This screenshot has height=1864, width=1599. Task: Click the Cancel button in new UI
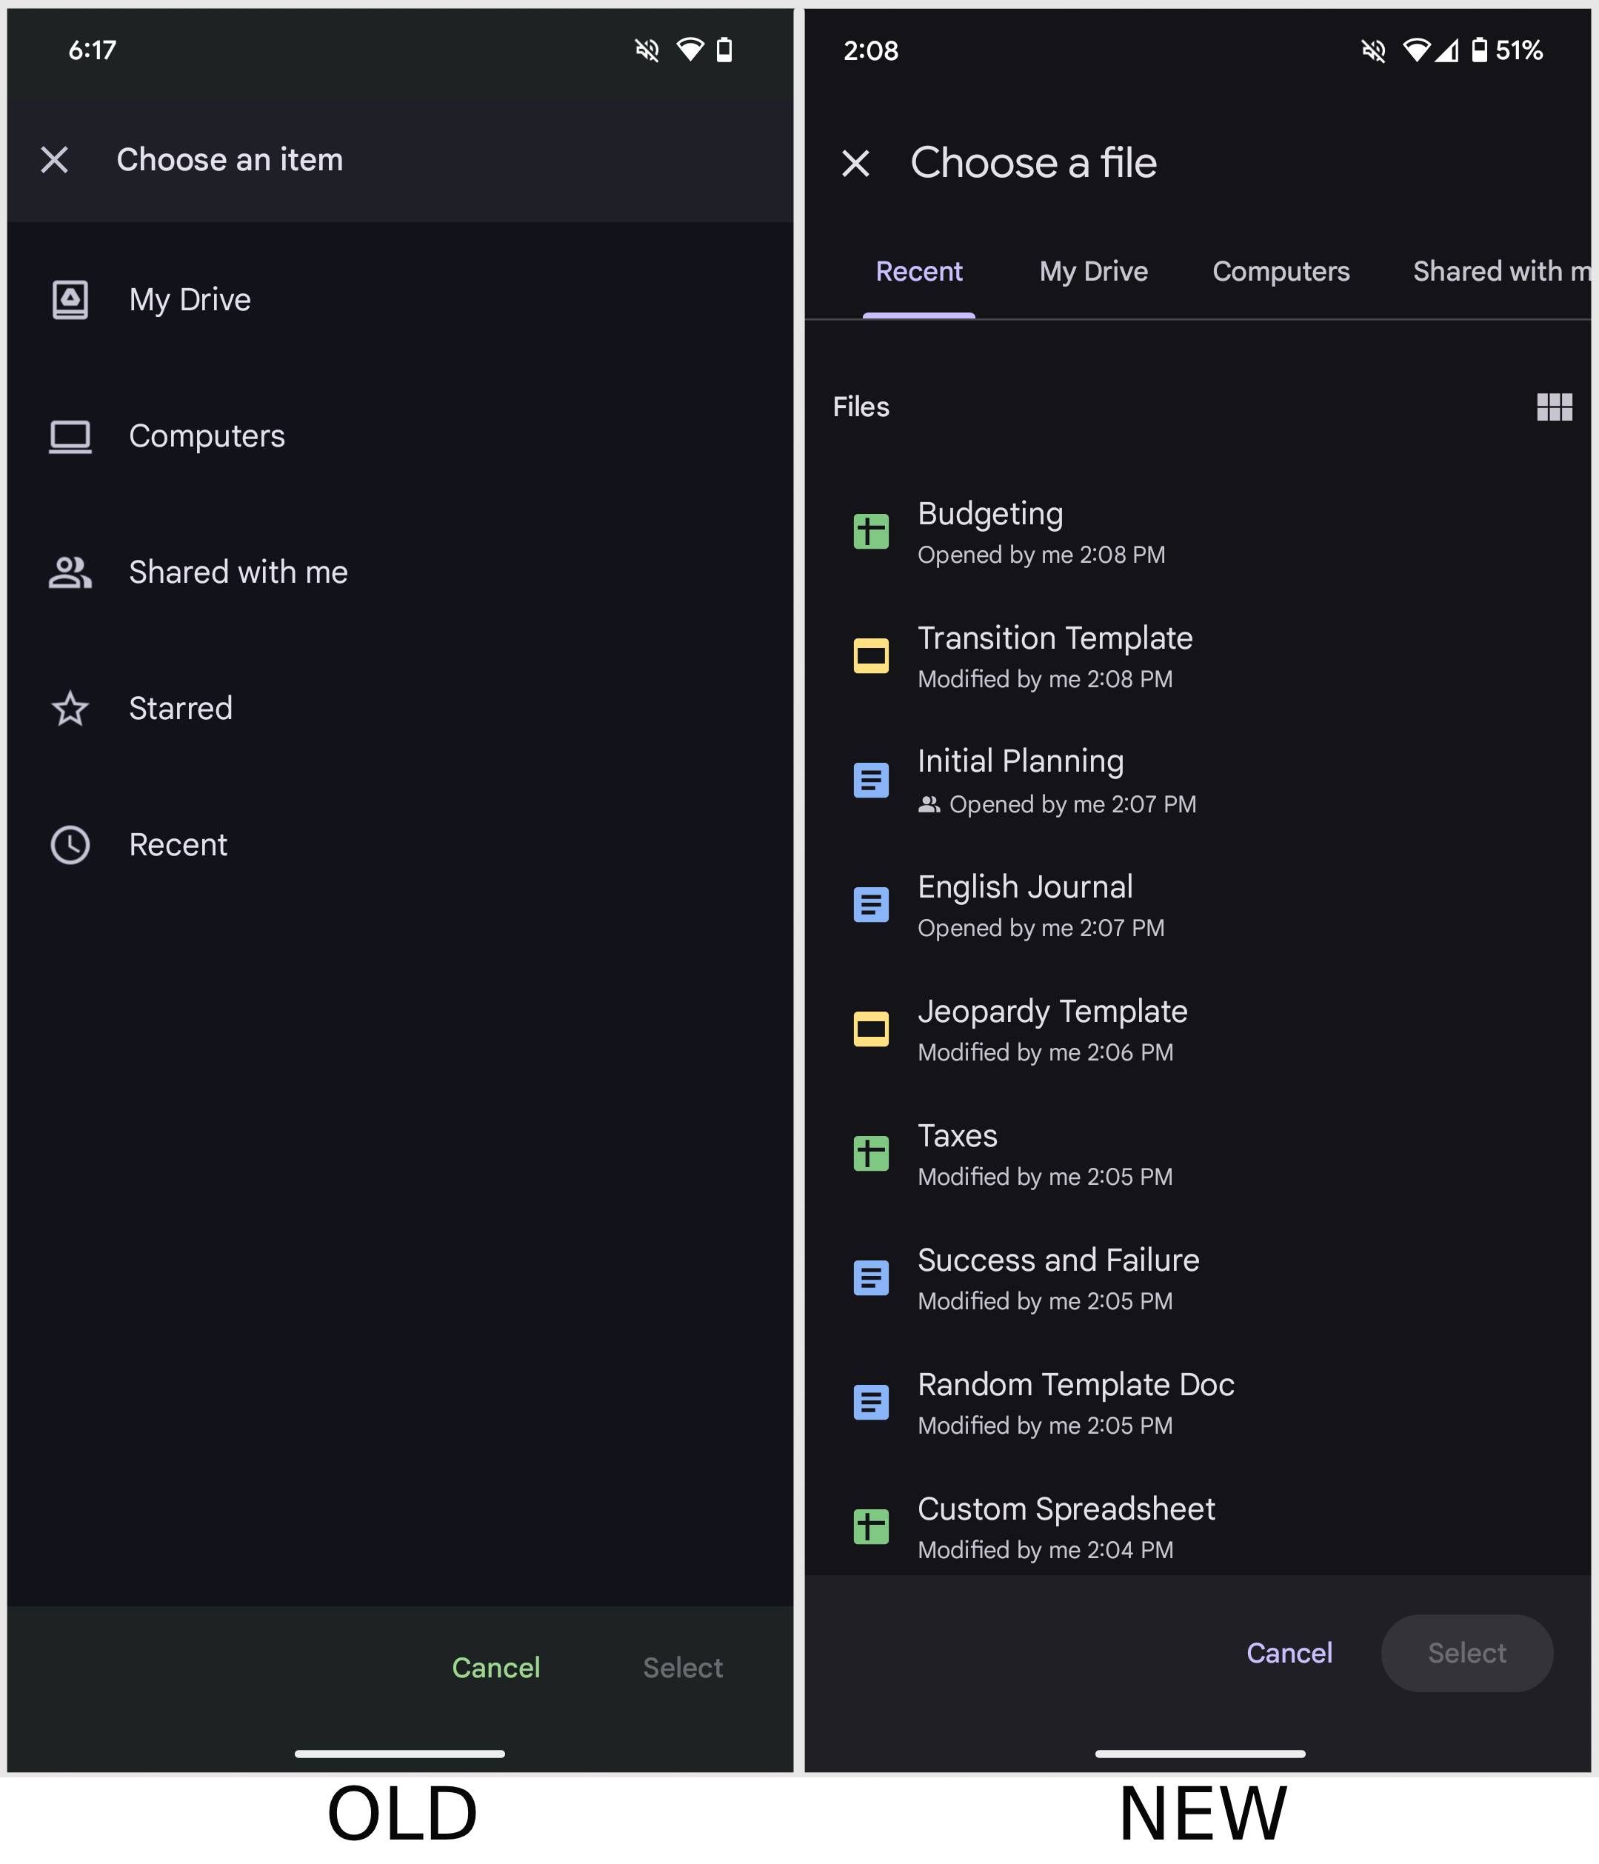point(1292,1651)
